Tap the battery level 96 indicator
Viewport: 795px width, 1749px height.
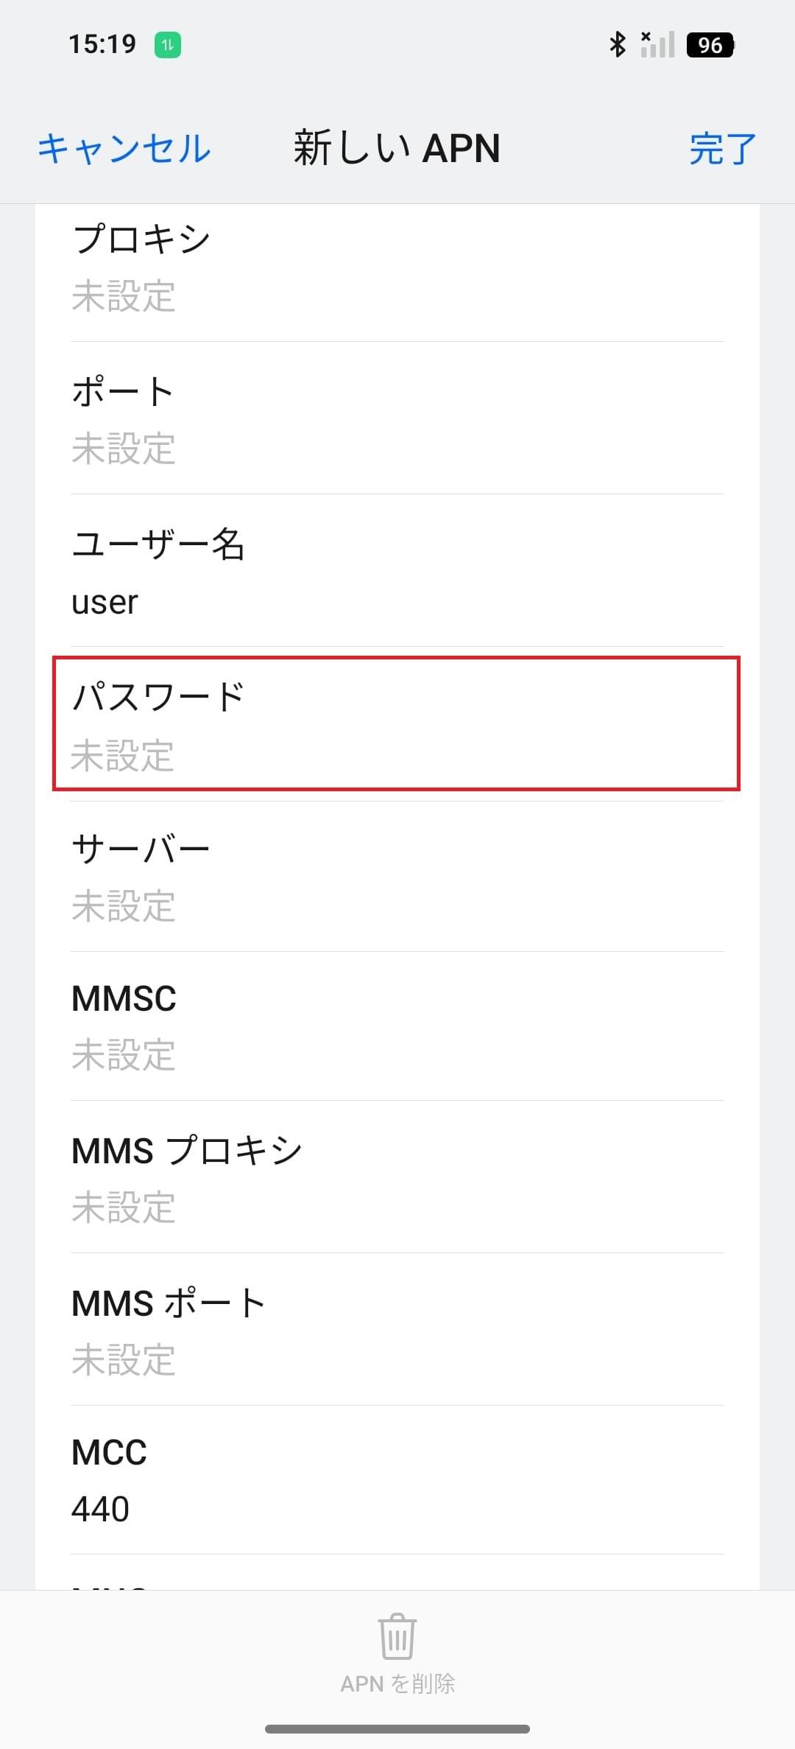point(710,45)
